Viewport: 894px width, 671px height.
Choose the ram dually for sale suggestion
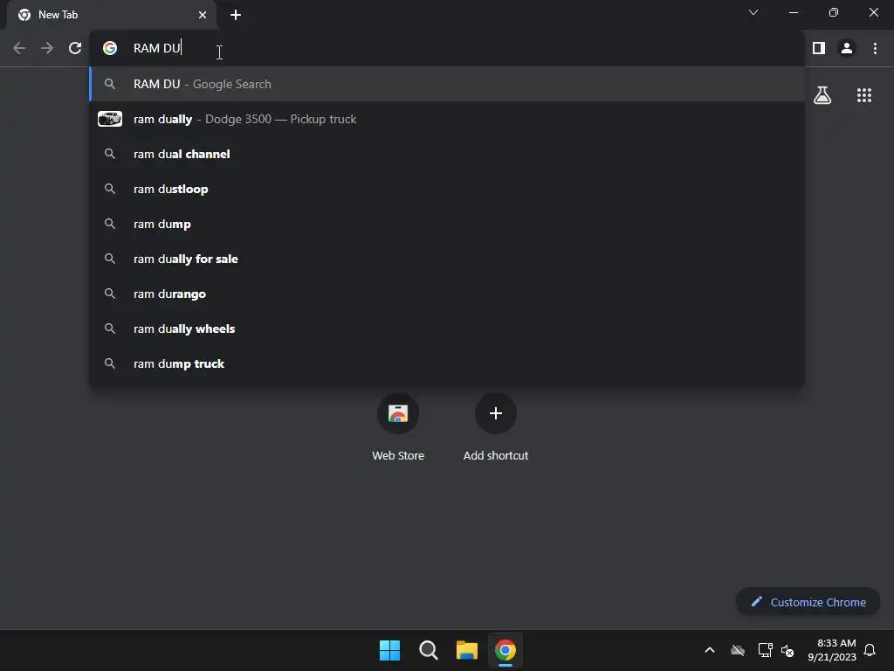click(x=447, y=259)
